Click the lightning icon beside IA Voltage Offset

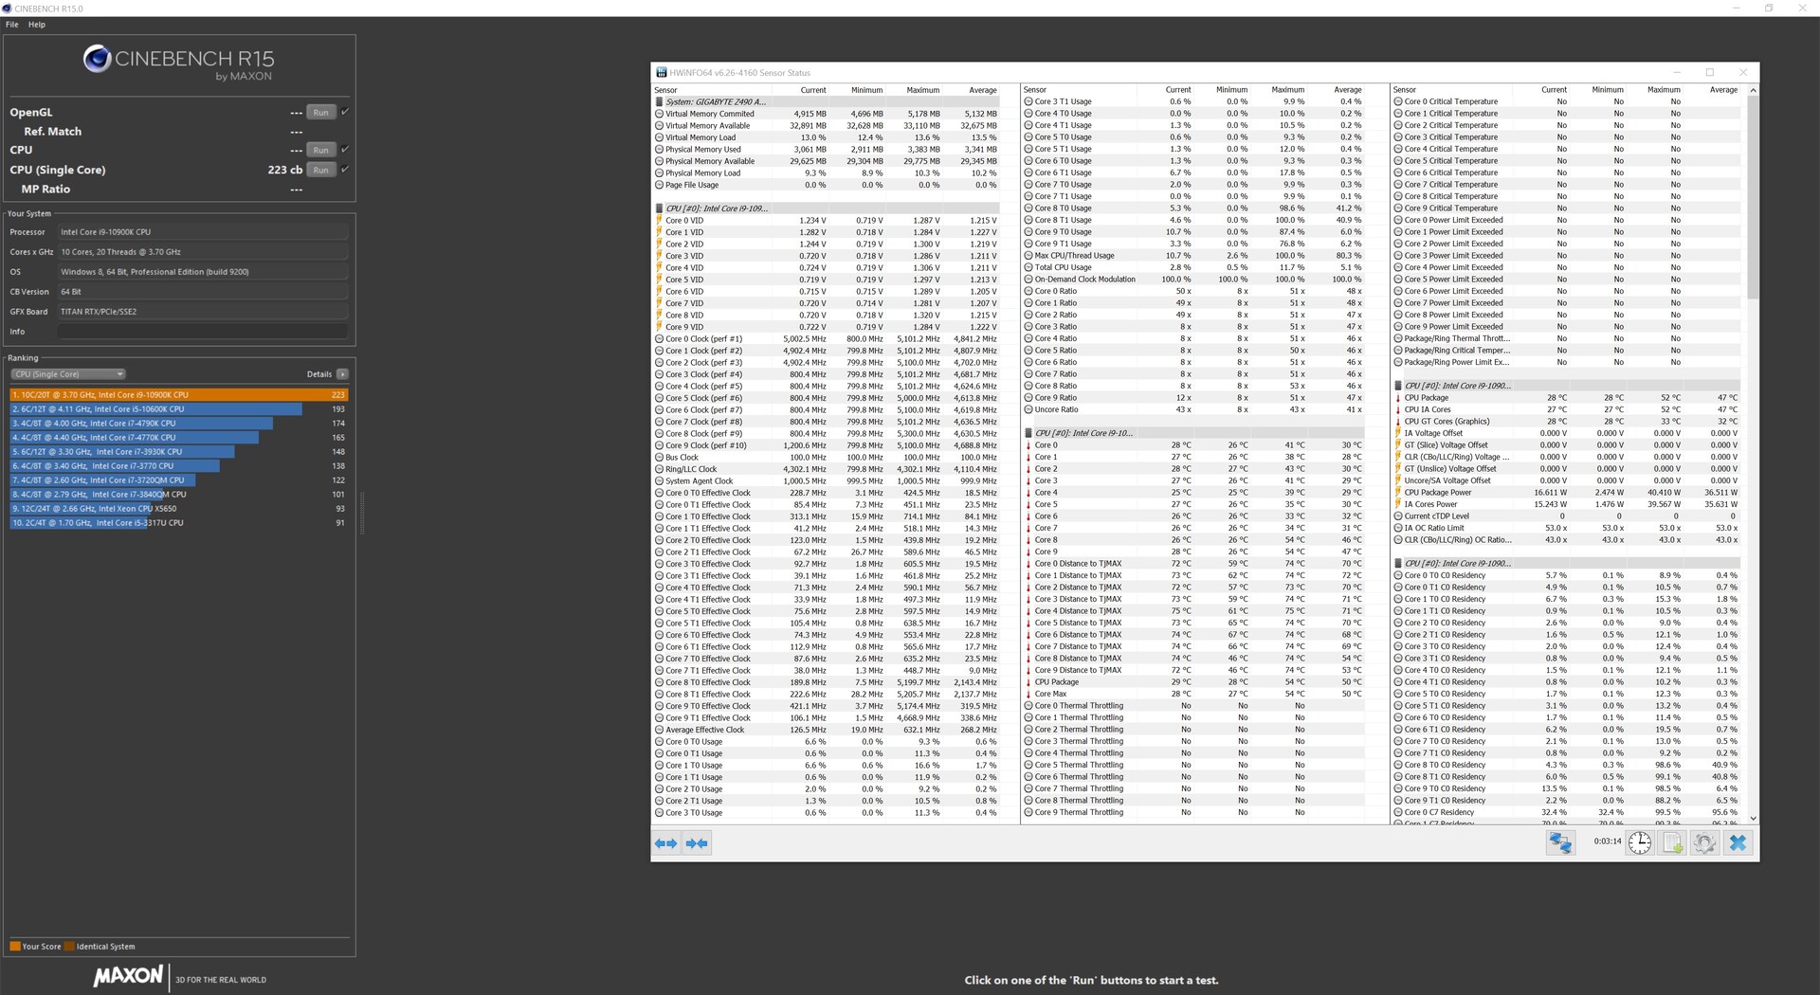(1398, 433)
